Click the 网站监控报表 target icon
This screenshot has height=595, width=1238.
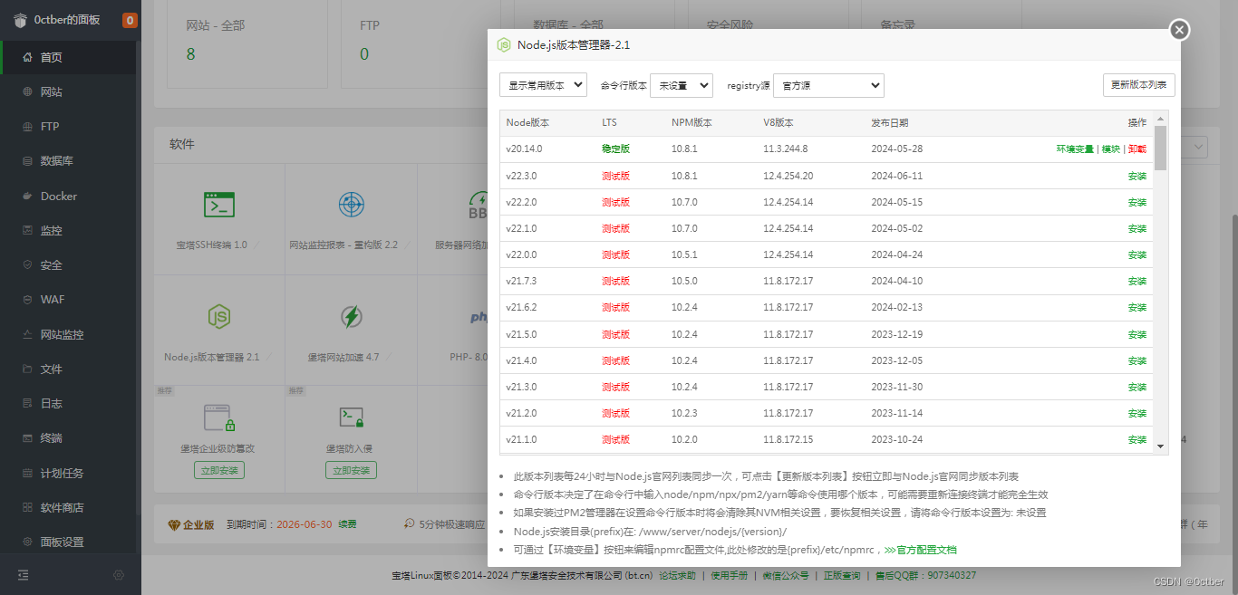tap(352, 205)
